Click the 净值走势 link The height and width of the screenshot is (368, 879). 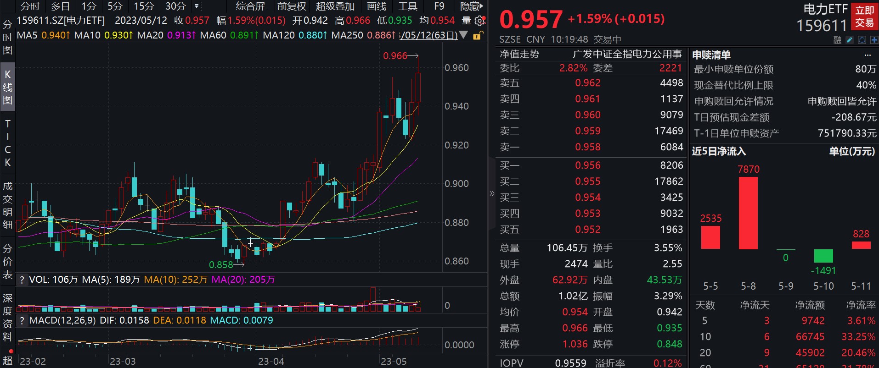(519, 54)
